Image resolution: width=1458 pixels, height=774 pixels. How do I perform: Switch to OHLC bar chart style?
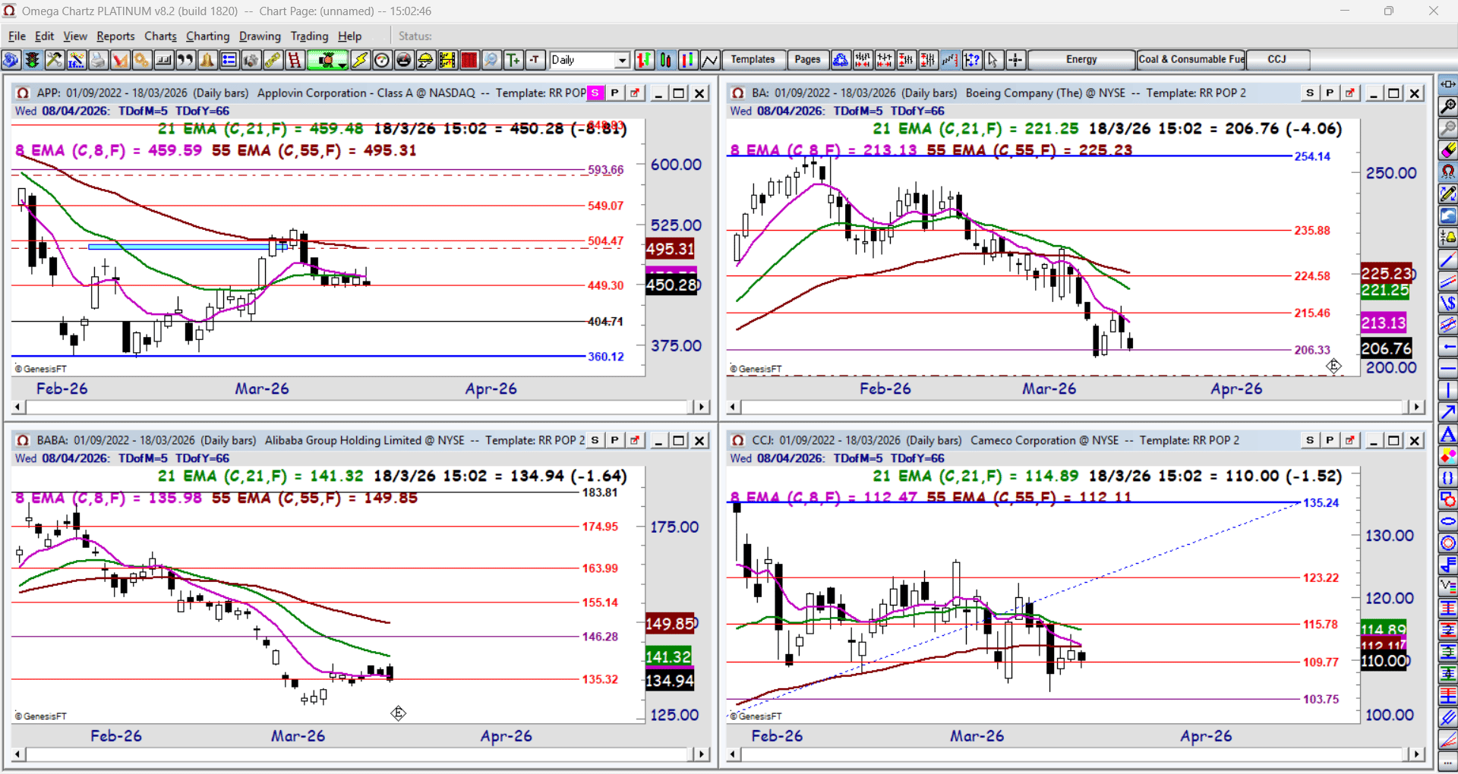(x=645, y=60)
